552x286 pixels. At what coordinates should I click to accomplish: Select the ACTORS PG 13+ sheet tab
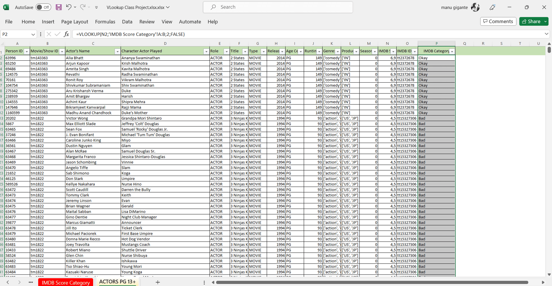click(x=118, y=282)
